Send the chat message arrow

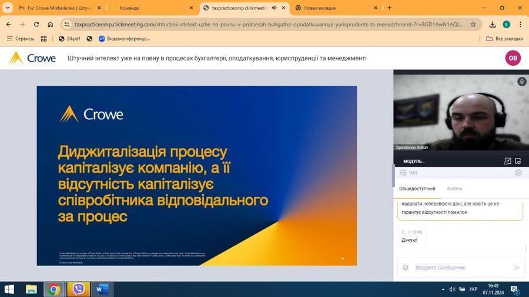click(x=517, y=268)
